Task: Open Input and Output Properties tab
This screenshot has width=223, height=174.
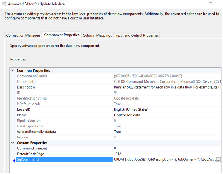Action: [x=137, y=35]
